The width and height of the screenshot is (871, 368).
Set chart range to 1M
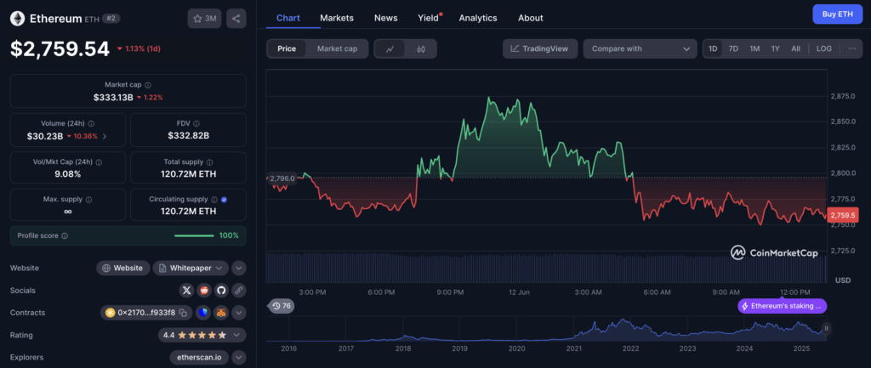(x=754, y=48)
